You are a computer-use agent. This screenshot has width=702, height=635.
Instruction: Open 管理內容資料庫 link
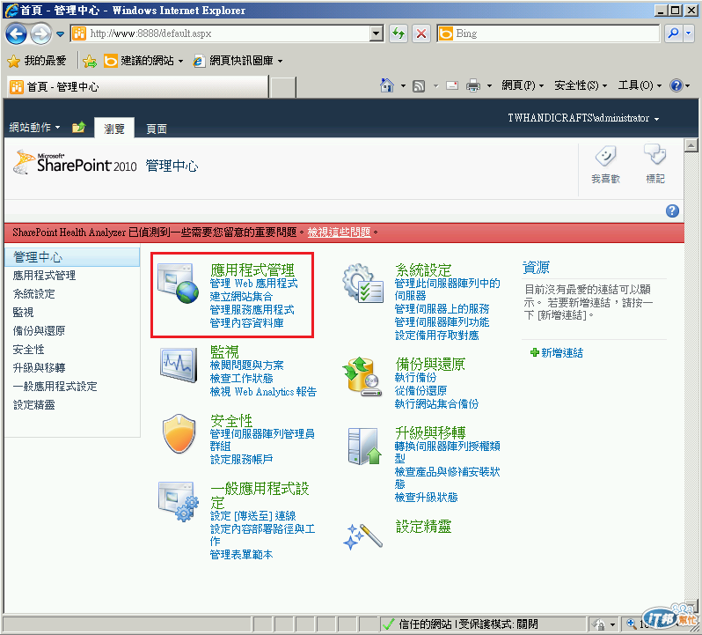click(246, 323)
